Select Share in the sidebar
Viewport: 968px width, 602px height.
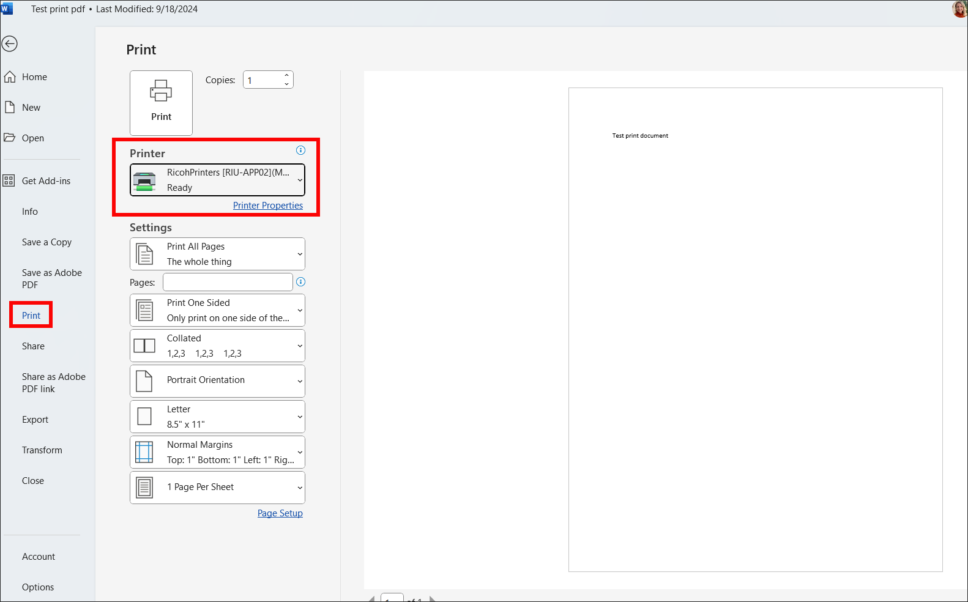pos(33,346)
